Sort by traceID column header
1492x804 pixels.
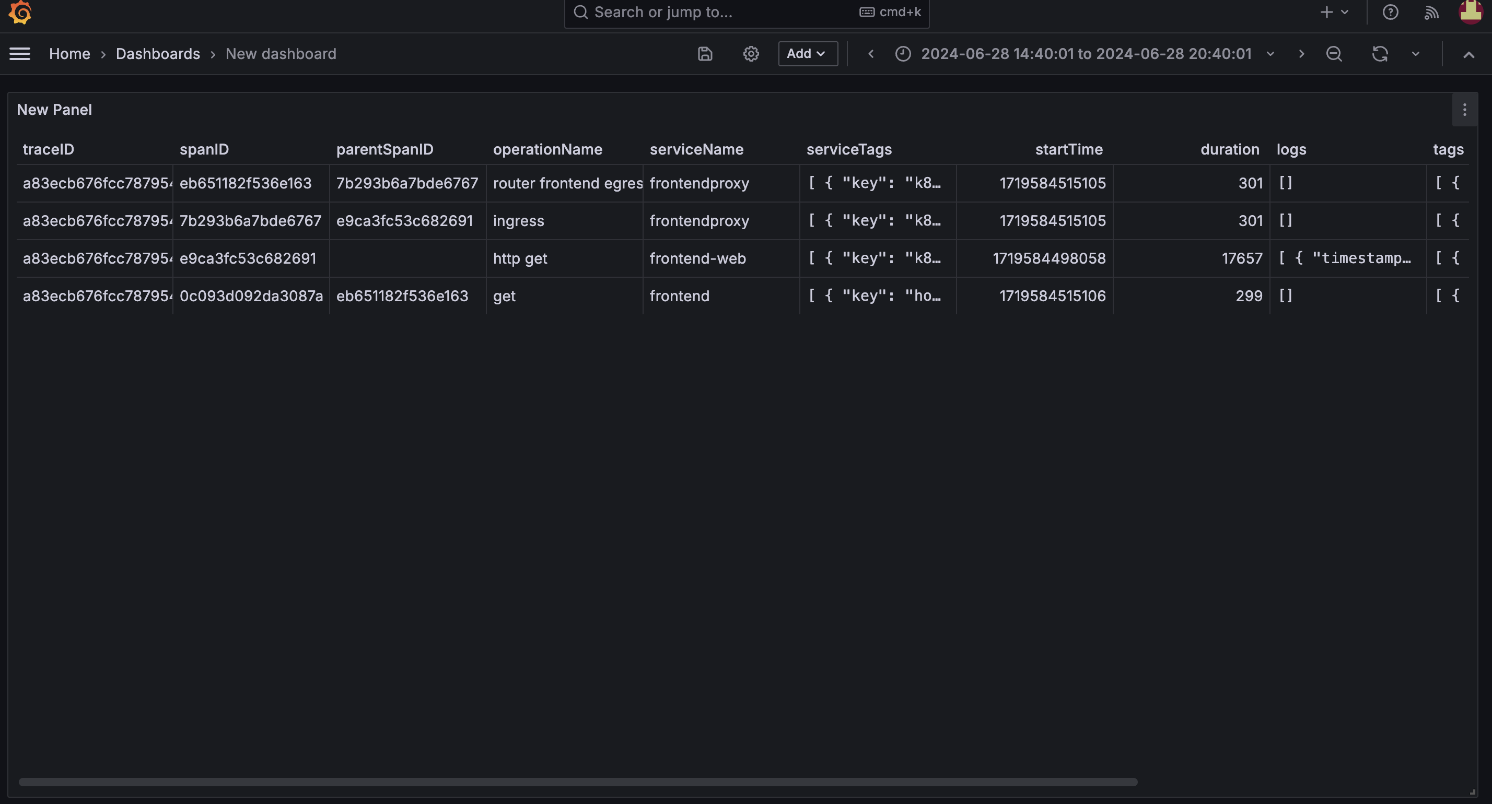49,149
